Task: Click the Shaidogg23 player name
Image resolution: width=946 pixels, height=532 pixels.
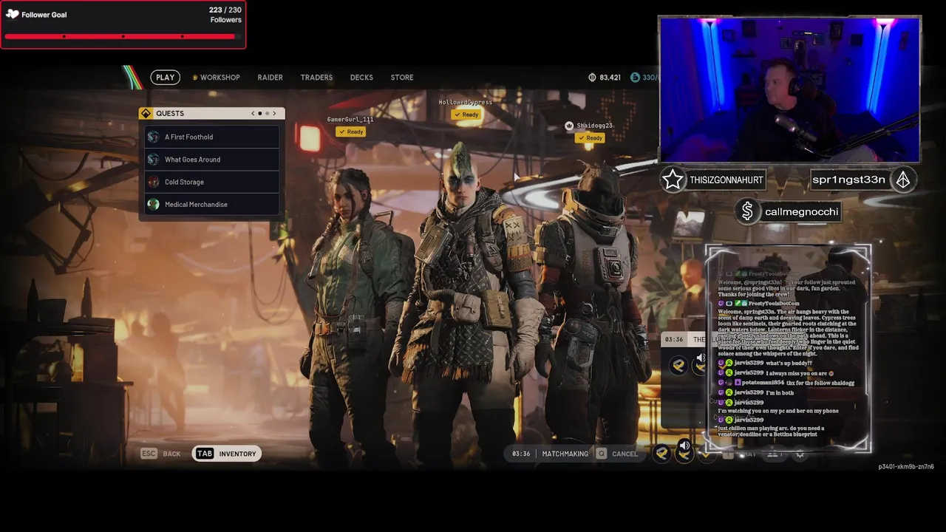Action: 594,126
